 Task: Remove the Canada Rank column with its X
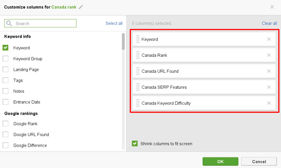(x=269, y=55)
